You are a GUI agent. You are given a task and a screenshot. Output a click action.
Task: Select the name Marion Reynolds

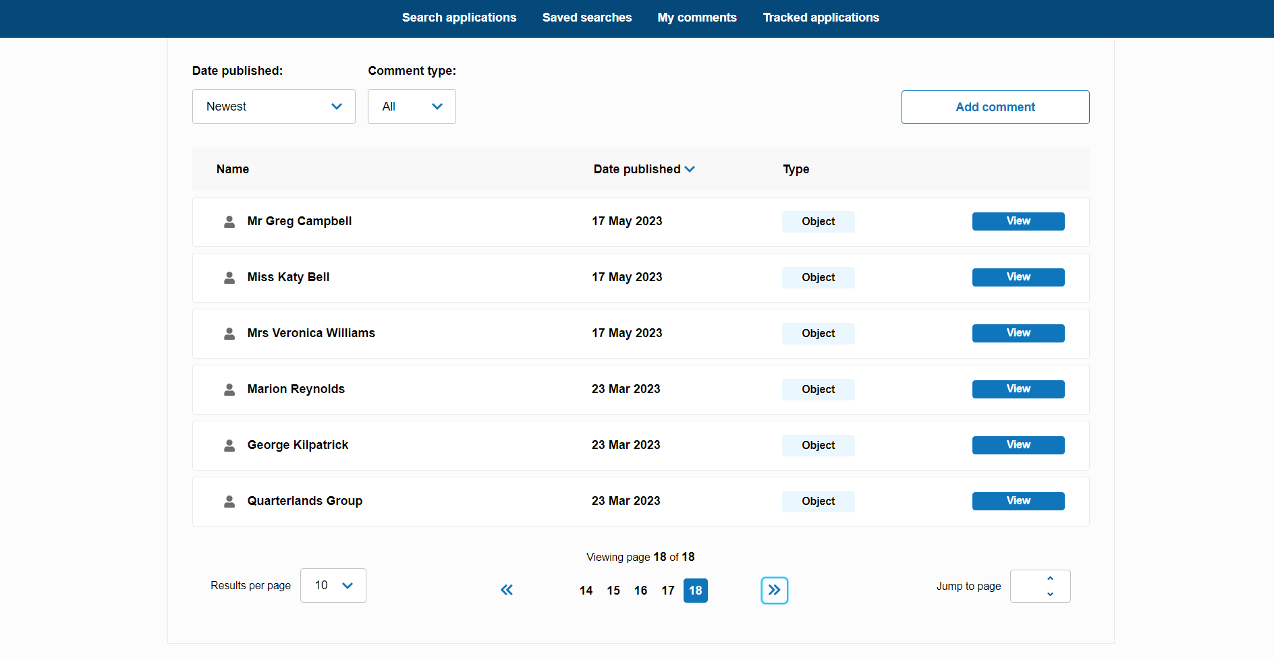click(296, 389)
